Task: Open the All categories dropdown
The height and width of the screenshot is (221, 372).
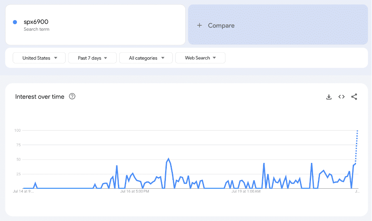Action: 145,58
